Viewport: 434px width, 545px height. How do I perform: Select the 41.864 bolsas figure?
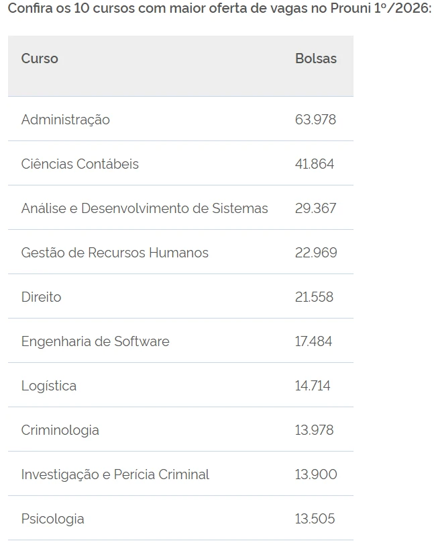[x=314, y=164]
